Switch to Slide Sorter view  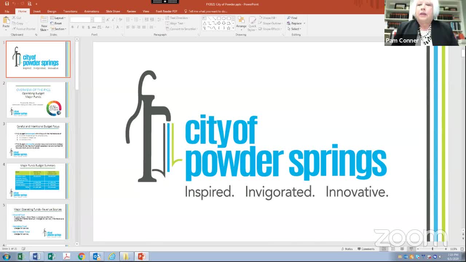coord(393,249)
